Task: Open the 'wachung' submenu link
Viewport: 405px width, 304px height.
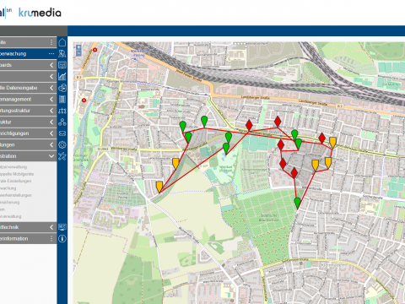Action: tap(8, 188)
